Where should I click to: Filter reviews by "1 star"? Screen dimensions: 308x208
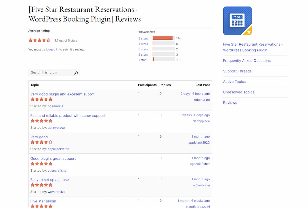[x=142, y=60]
